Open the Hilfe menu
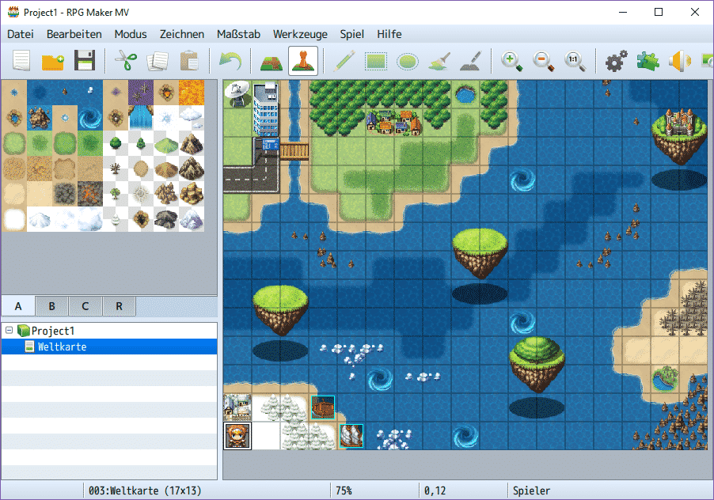The image size is (714, 500). coord(389,34)
